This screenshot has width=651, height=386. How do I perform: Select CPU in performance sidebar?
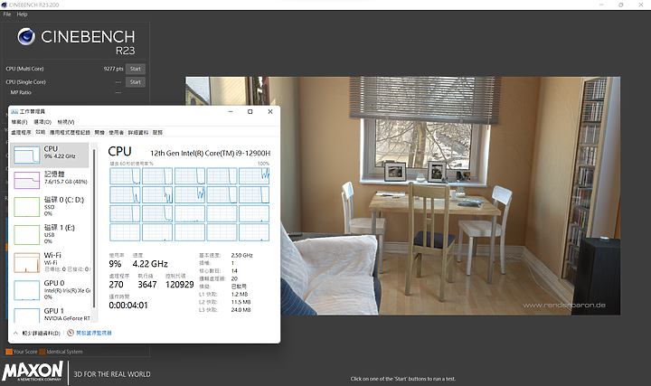tap(50, 155)
